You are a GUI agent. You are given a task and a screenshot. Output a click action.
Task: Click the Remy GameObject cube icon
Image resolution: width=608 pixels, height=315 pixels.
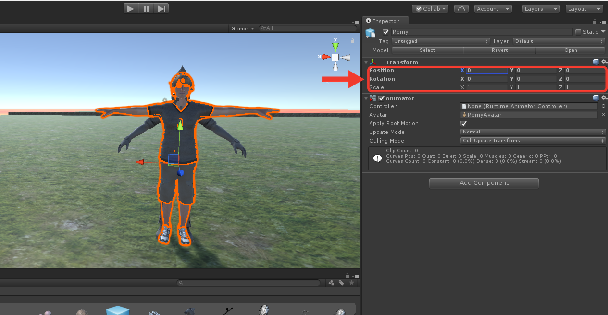(x=370, y=33)
